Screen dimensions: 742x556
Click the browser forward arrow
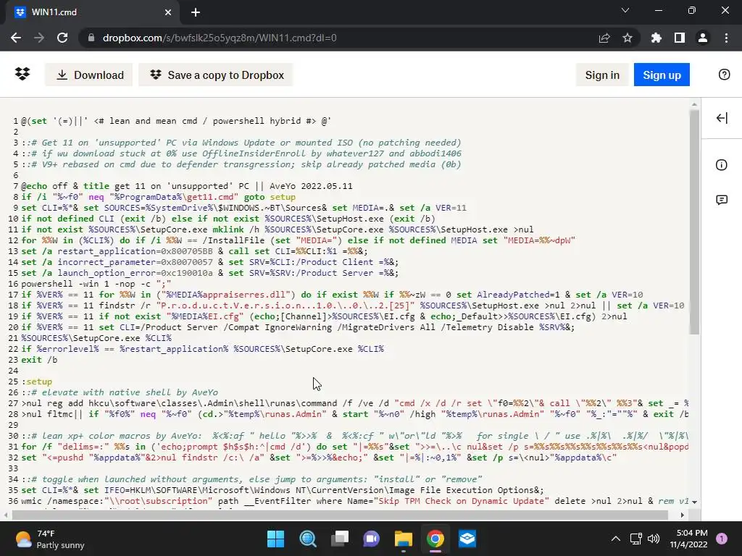(39, 38)
